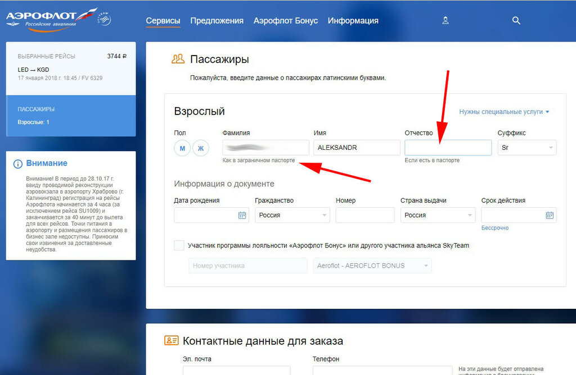Image resolution: width=576 pixels, height=375 pixels.
Task: Open the user profile icon in the header
Action: click(x=445, y=21)
